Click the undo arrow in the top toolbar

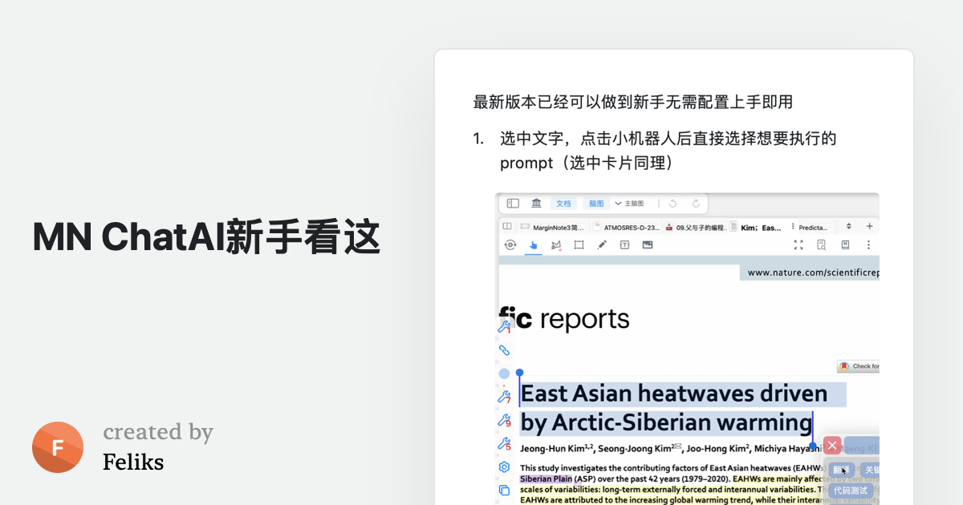(672, 203)
